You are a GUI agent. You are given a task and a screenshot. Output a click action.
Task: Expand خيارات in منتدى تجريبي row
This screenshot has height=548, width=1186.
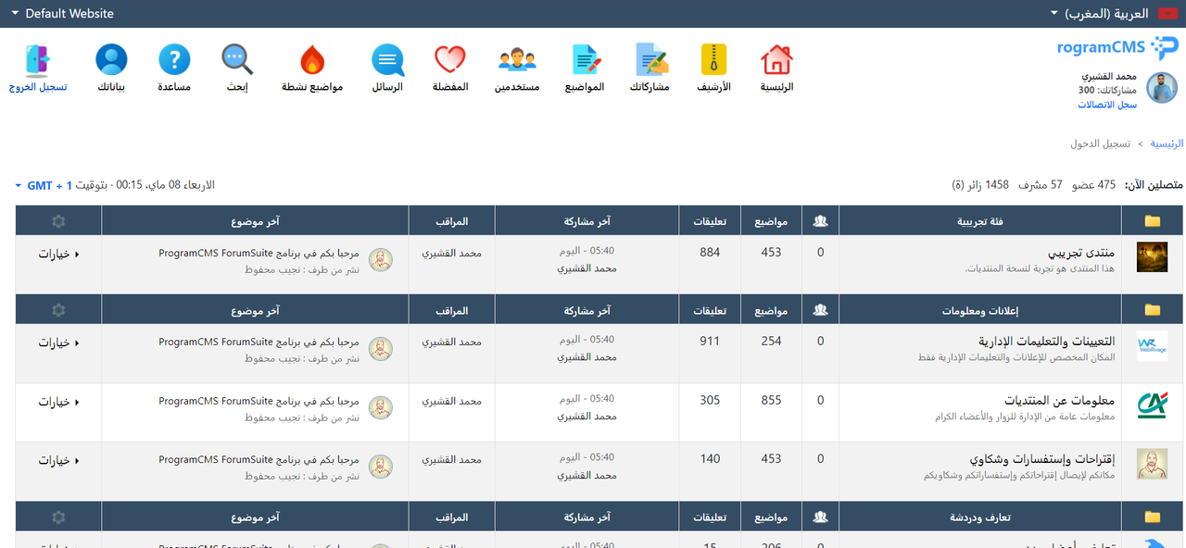[58, 253]
